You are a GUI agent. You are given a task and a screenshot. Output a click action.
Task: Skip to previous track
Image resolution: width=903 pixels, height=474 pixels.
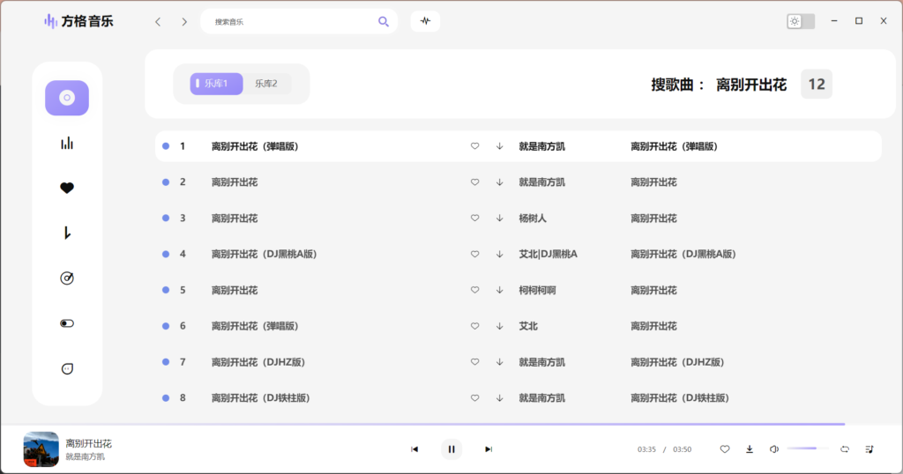[414, 449]
